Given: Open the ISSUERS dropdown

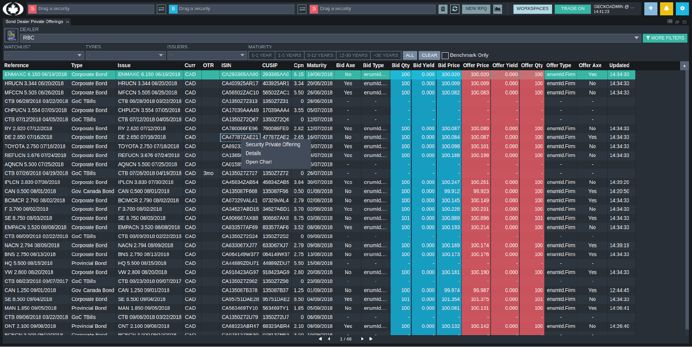Looking at the screenshot, I should (207, 55).
